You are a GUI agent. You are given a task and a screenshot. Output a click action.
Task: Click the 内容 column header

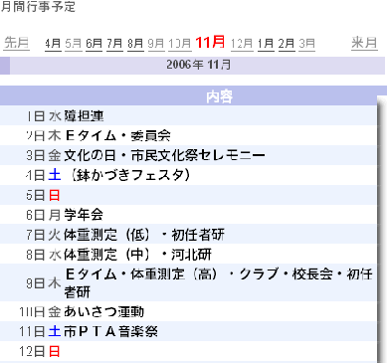coord(219,96)
